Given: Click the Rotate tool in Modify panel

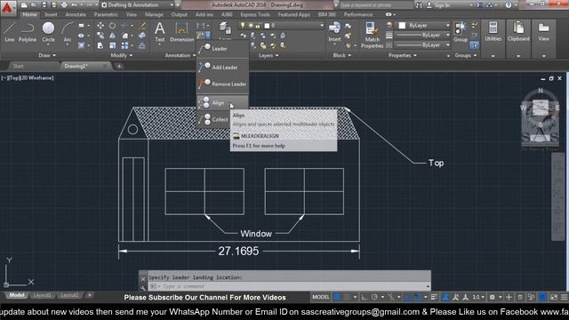Looking at the screenshot, I should (x=113, y=26).
